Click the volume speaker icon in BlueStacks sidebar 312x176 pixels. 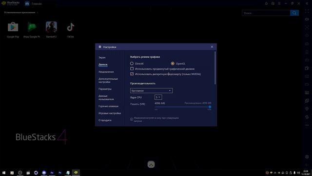pyautogui.click(x=307, y=19)
